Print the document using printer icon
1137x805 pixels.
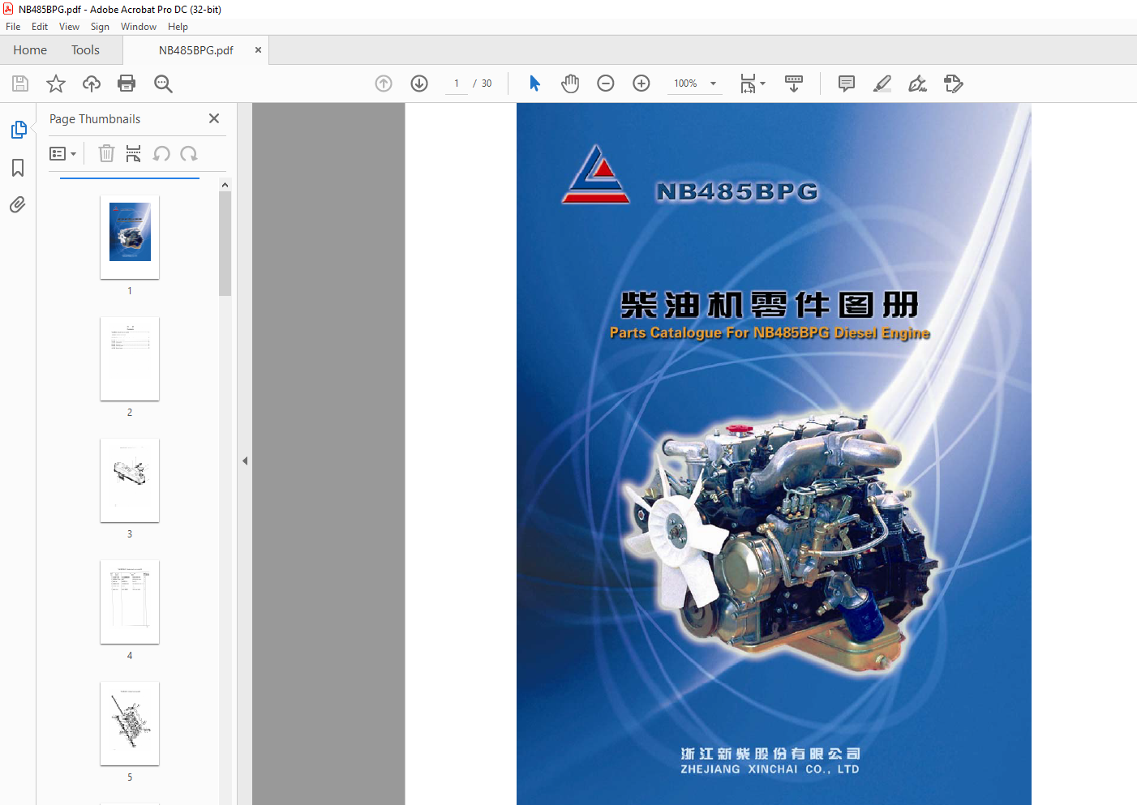(x=127, y=83)
